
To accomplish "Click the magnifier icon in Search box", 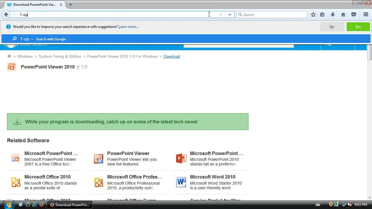I will (240, 15).
